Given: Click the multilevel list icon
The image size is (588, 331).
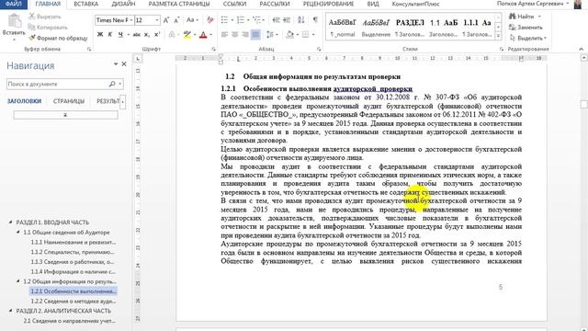Looking at the screenshot, I should (256, 20).
